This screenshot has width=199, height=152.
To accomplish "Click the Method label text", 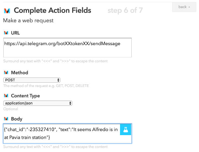I will pyautogui.click(x=20, y=73).
